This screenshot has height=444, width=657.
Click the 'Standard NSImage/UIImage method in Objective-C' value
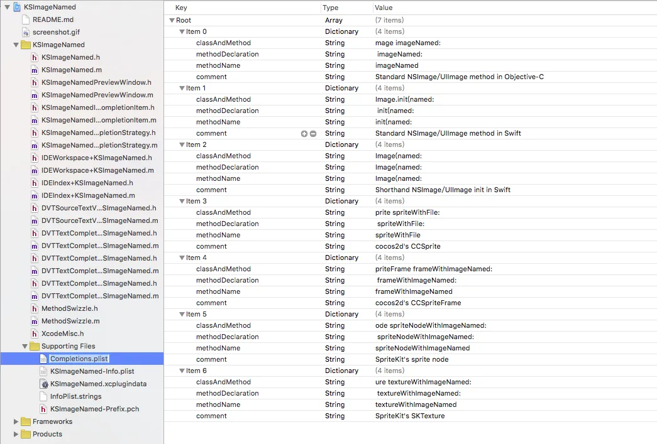(x=460, y=77)
